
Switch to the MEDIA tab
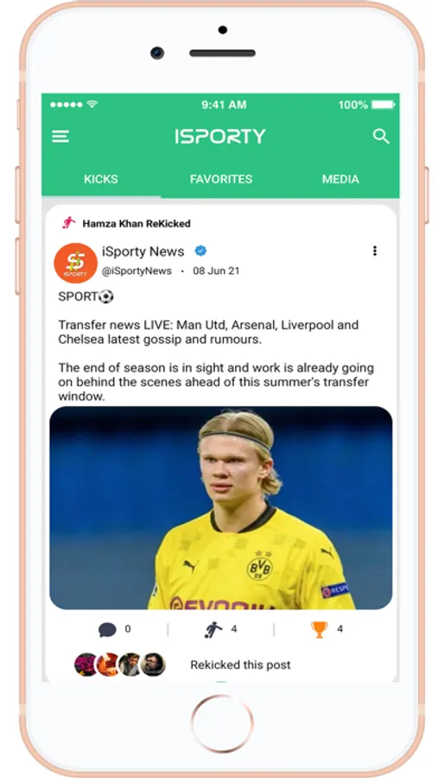click(x=340, y=179)
